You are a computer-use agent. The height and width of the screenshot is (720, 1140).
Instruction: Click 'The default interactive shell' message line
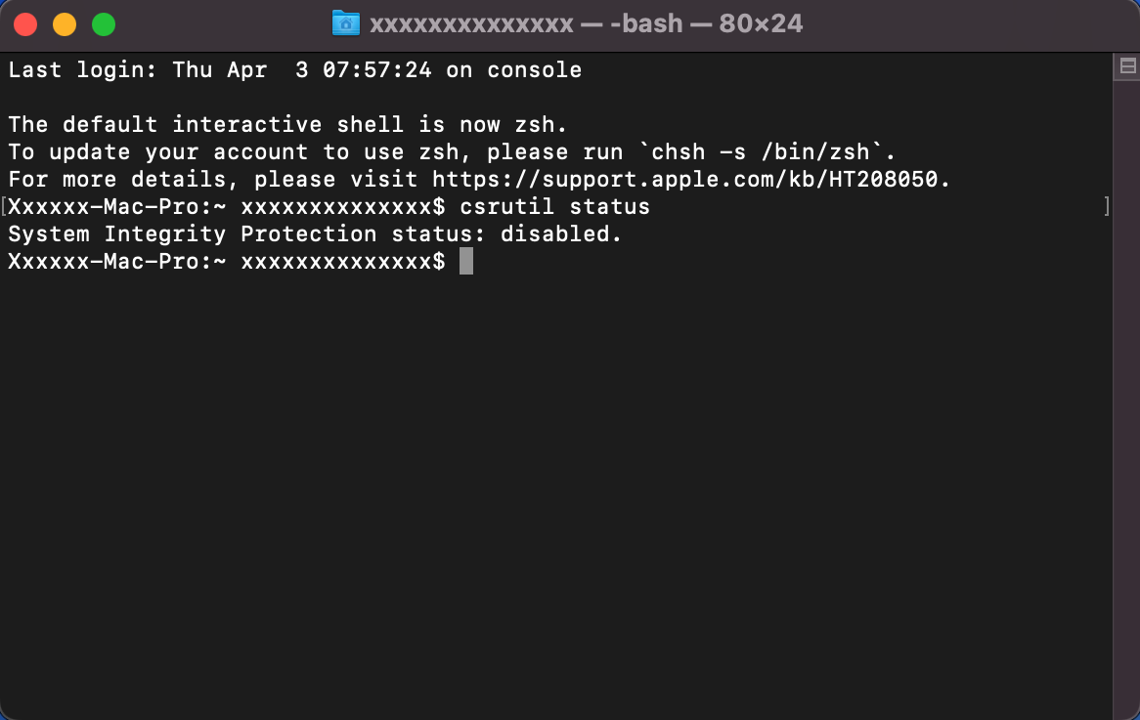pyautogui.click(x=287, y=125)
